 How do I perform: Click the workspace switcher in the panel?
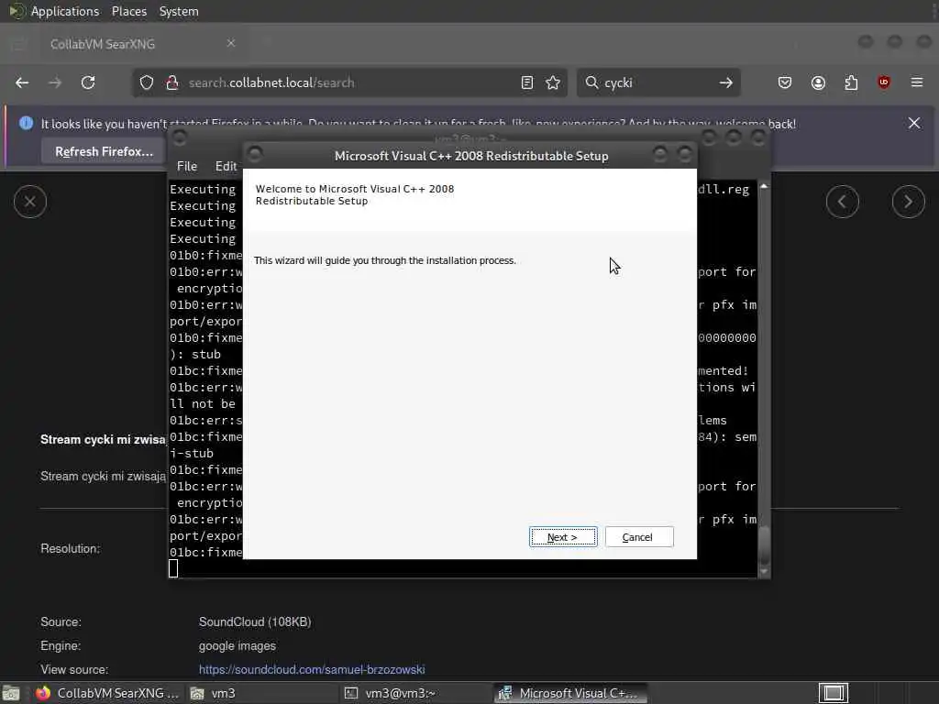[x=833, y=693]
